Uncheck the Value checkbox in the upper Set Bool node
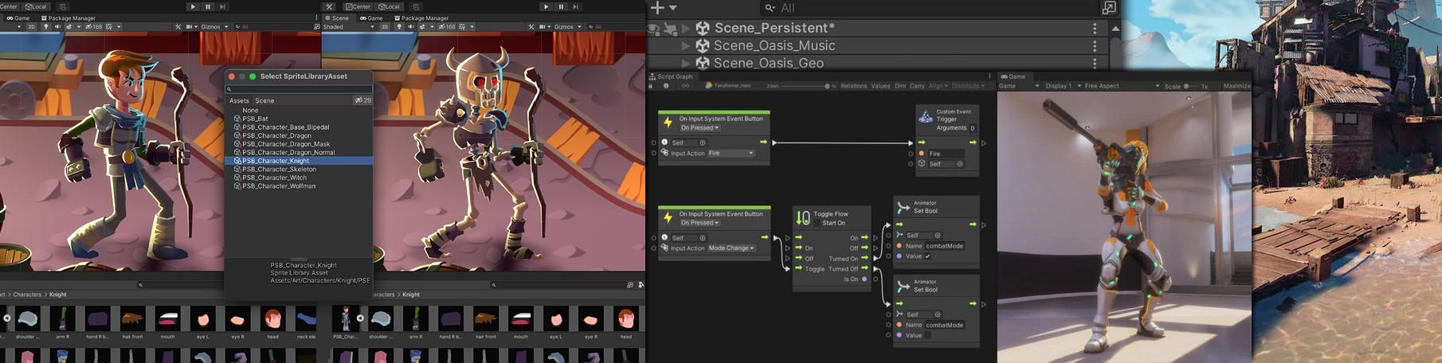The width and height of the screenshot is (1442, 363). [927, 256]
